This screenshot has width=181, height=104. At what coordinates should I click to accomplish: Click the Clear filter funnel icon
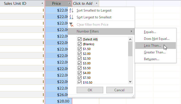tap(71, 25)
